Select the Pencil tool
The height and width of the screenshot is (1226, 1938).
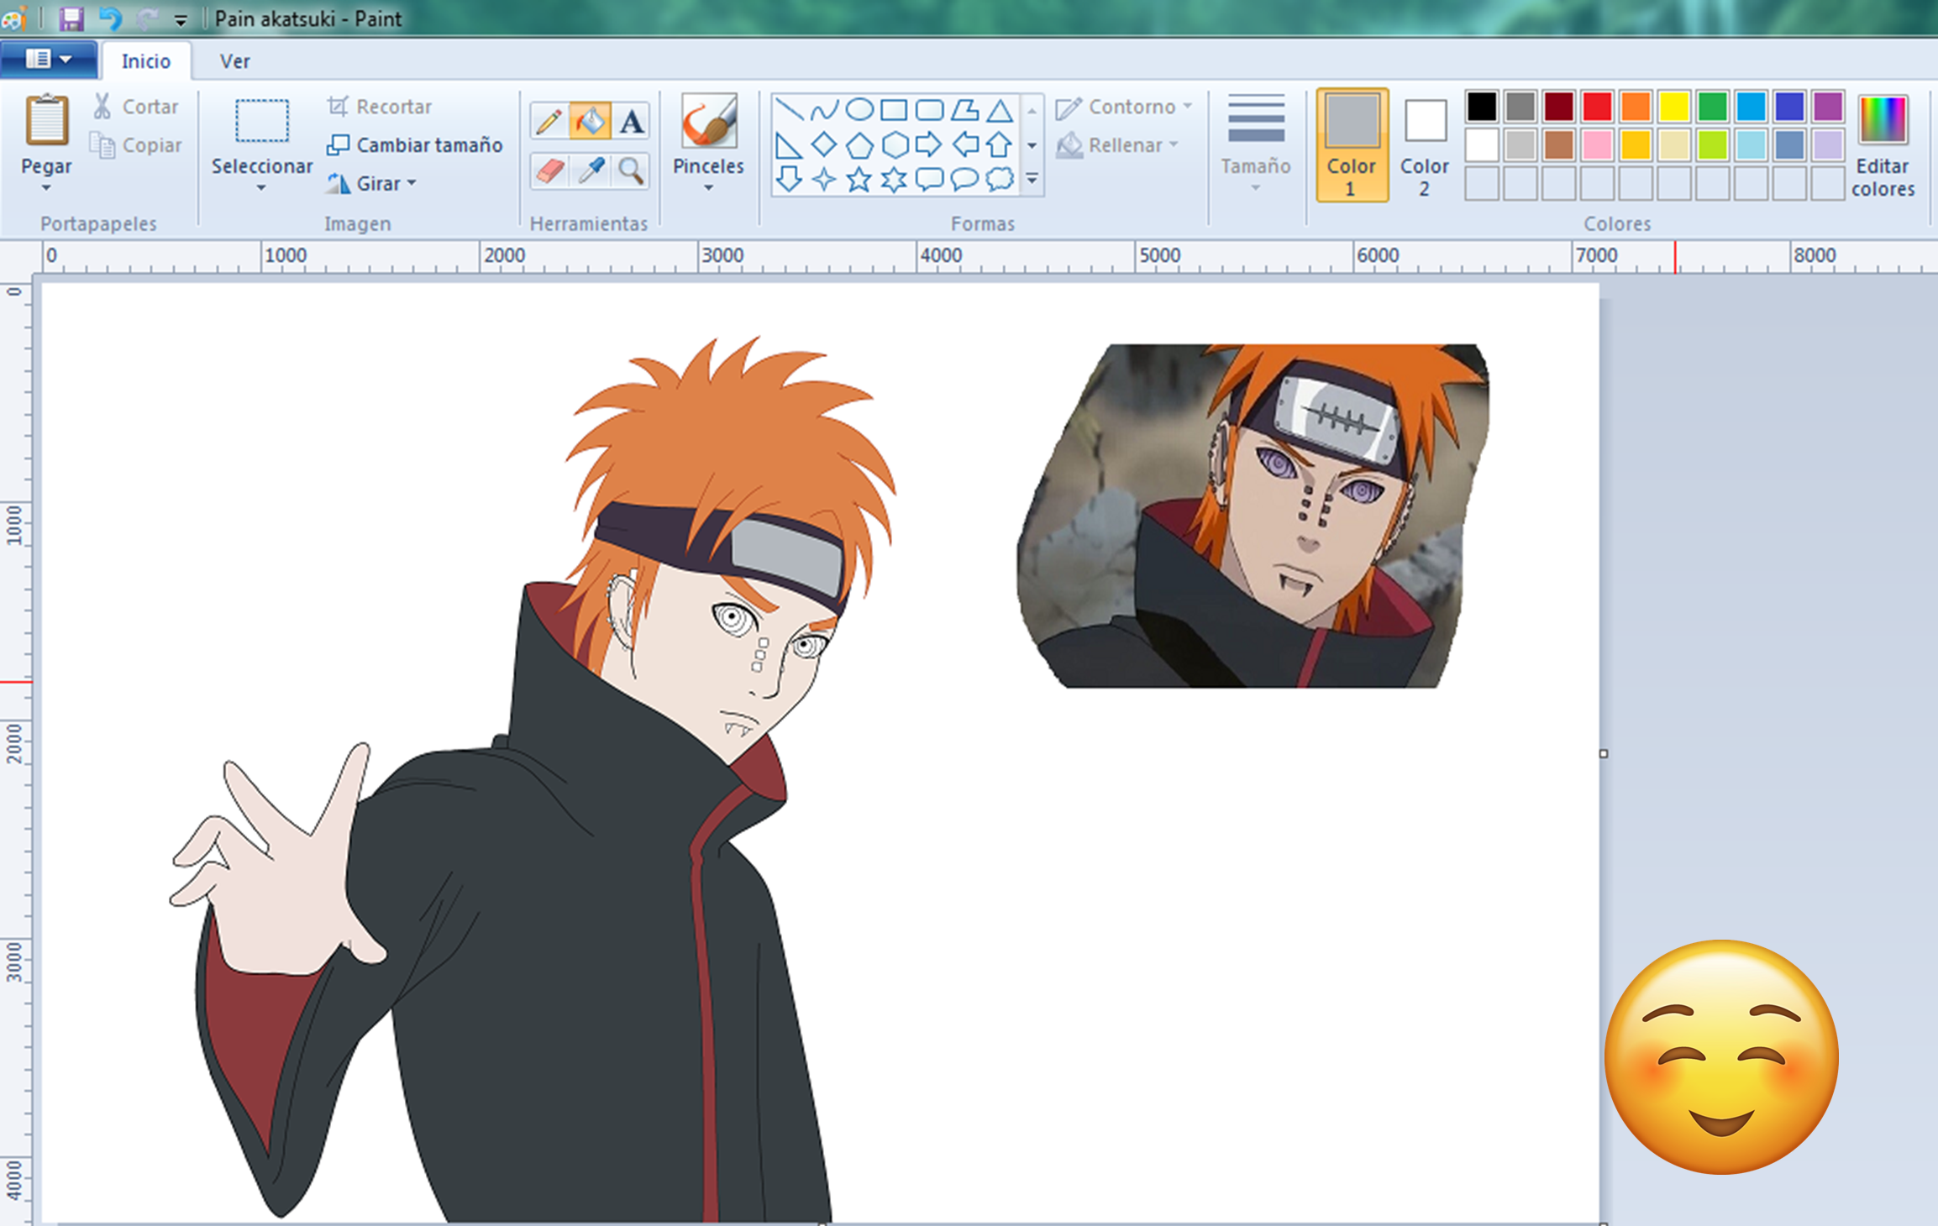pyautogui.click(x=549, y=122)
